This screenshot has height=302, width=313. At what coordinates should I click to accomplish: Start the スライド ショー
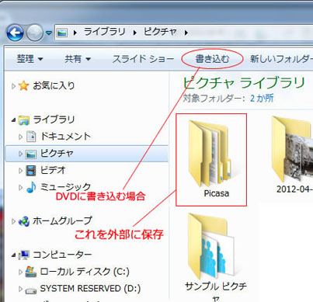[x=143, y=59]
